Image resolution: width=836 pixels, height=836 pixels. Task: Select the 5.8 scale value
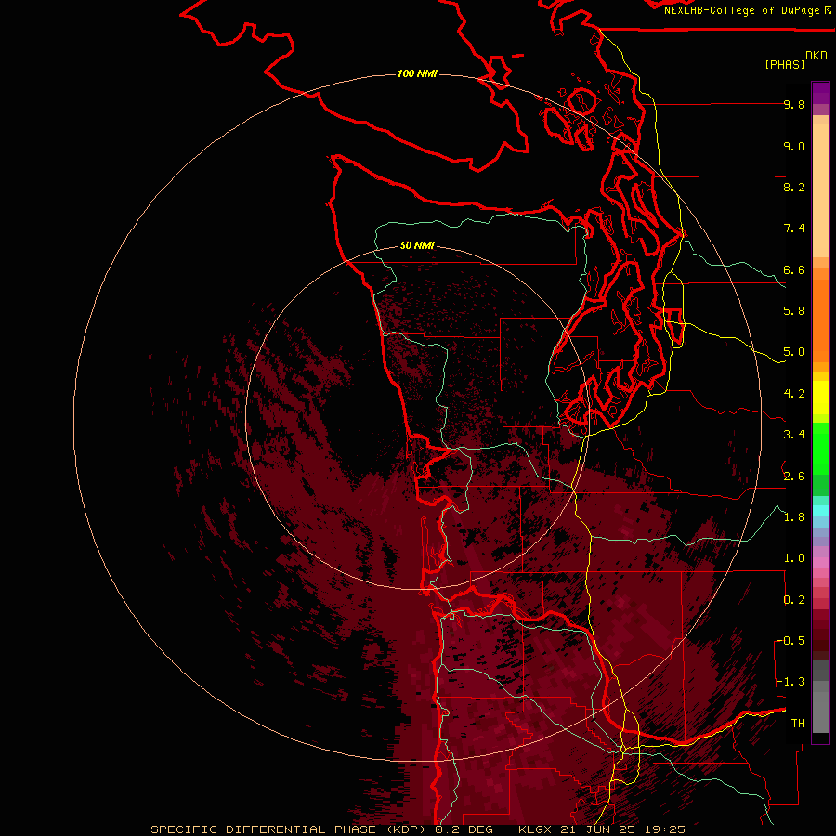pos(794,311)
